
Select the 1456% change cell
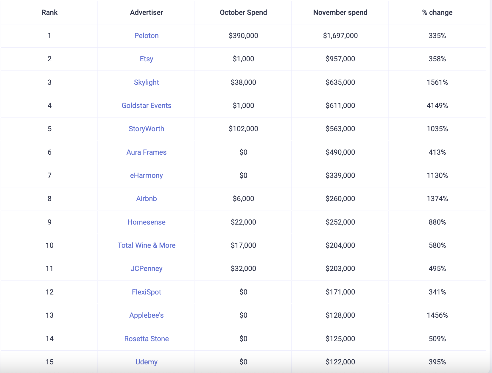(437, 315)
